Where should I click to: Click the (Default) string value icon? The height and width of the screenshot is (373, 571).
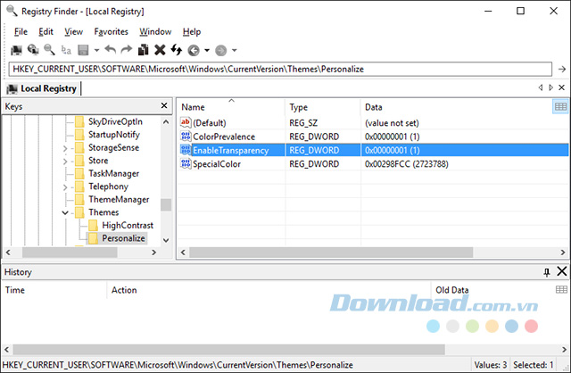point(186,122)
